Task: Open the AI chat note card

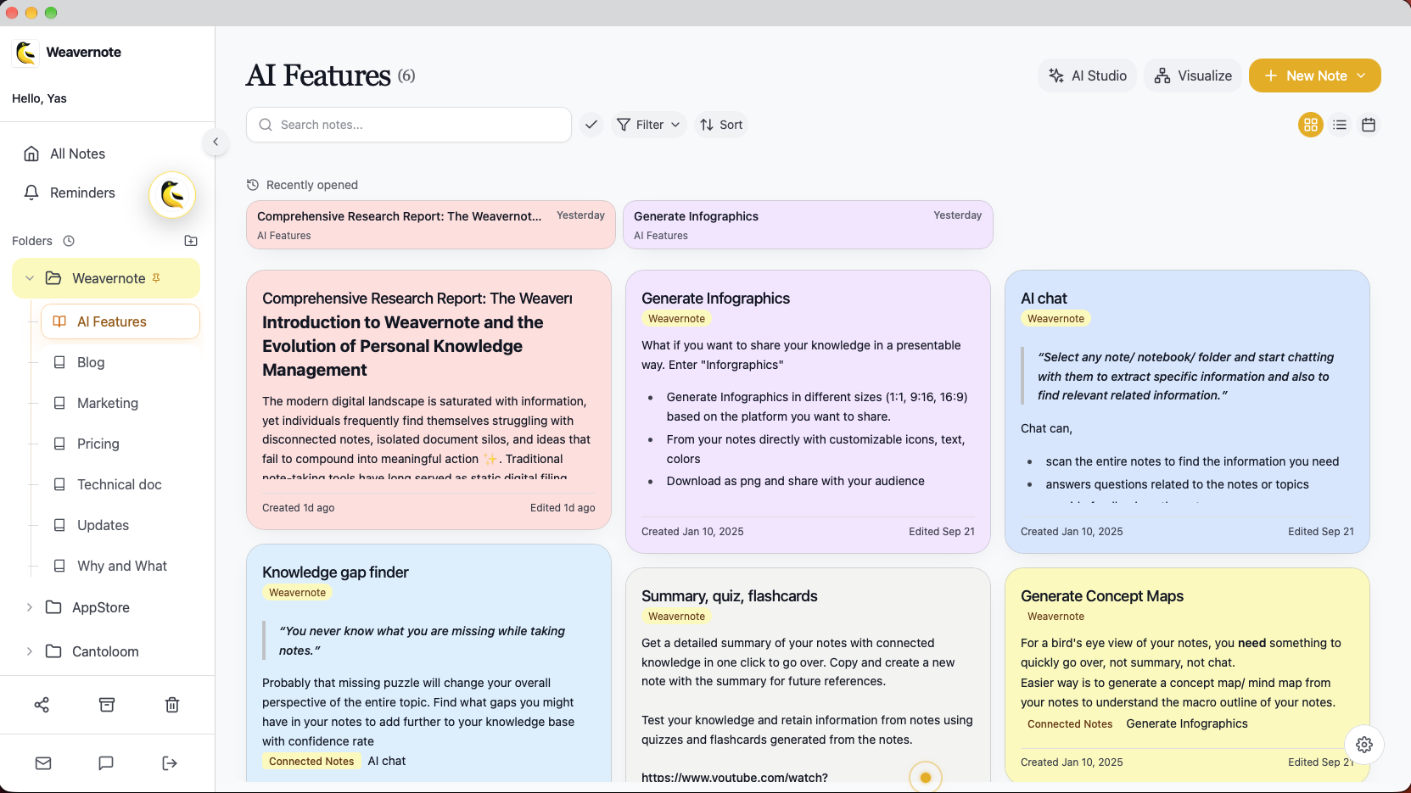Action: pyautogui.click(x=1187, y=411)
